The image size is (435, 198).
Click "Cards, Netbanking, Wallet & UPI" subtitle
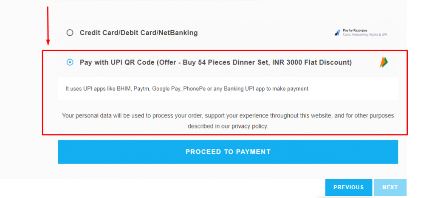click(x=364, y=35)
